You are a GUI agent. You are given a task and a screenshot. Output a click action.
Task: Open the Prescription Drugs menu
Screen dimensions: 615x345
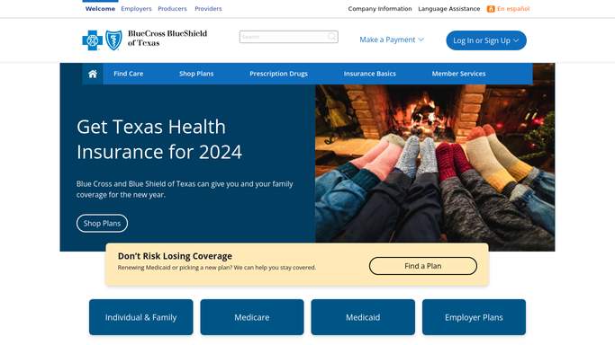[x=278, y=74]
